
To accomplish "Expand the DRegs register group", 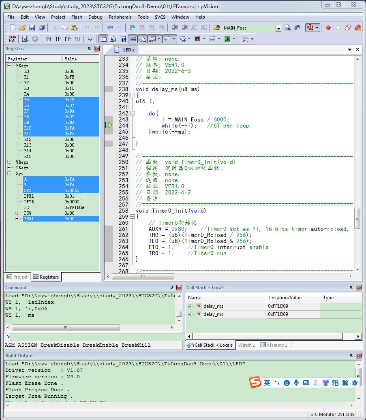I will pos(9,167).
